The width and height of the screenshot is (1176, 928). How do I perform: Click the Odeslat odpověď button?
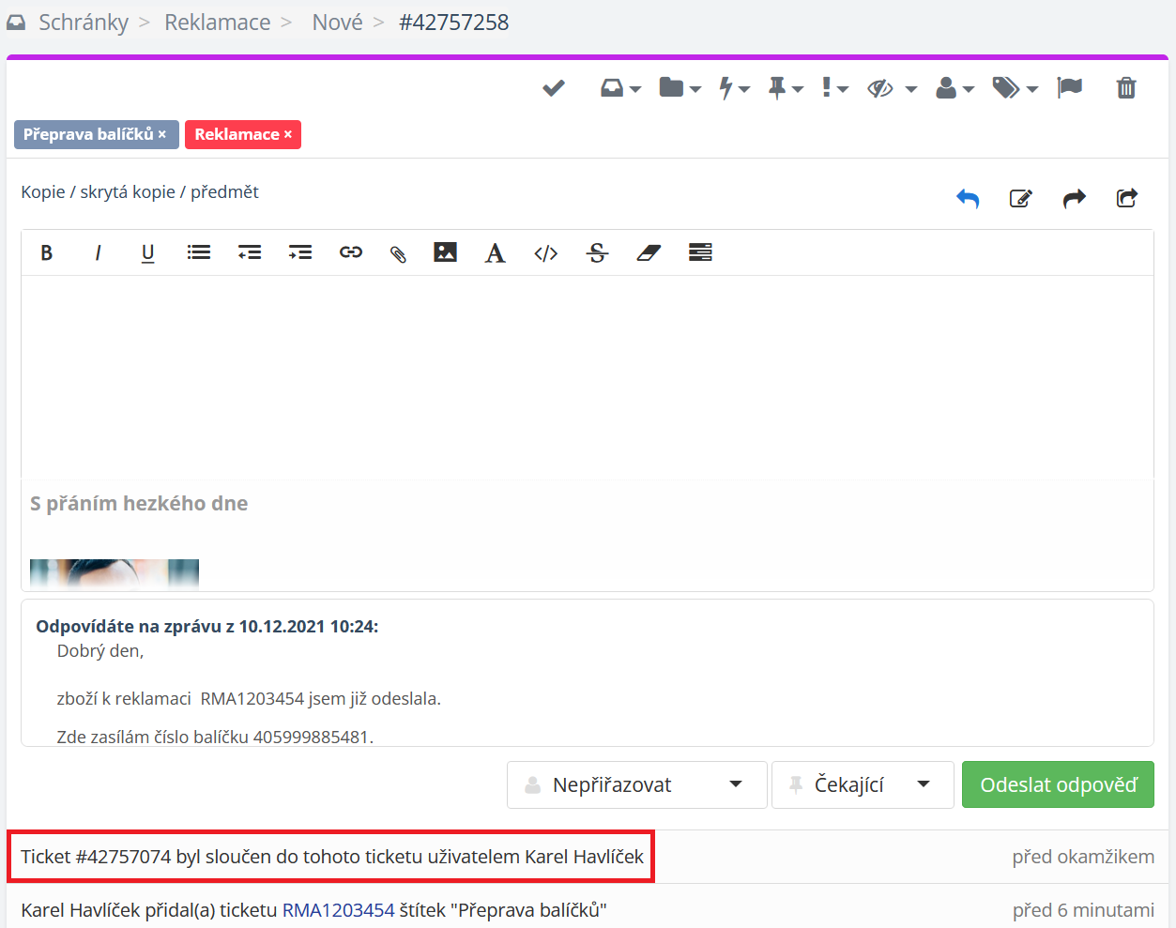[x=1058, y=784]
